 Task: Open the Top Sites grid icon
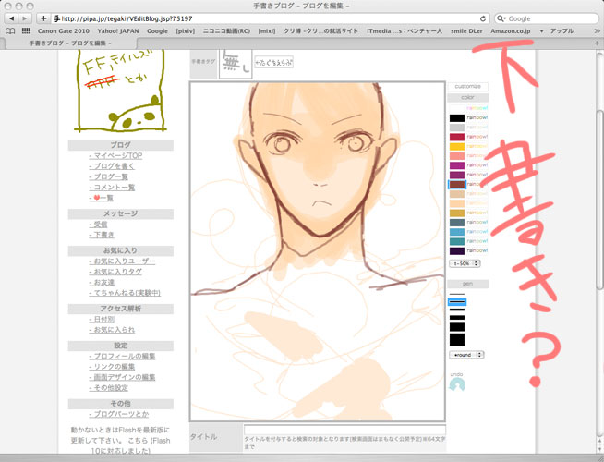tap(26, 30)
